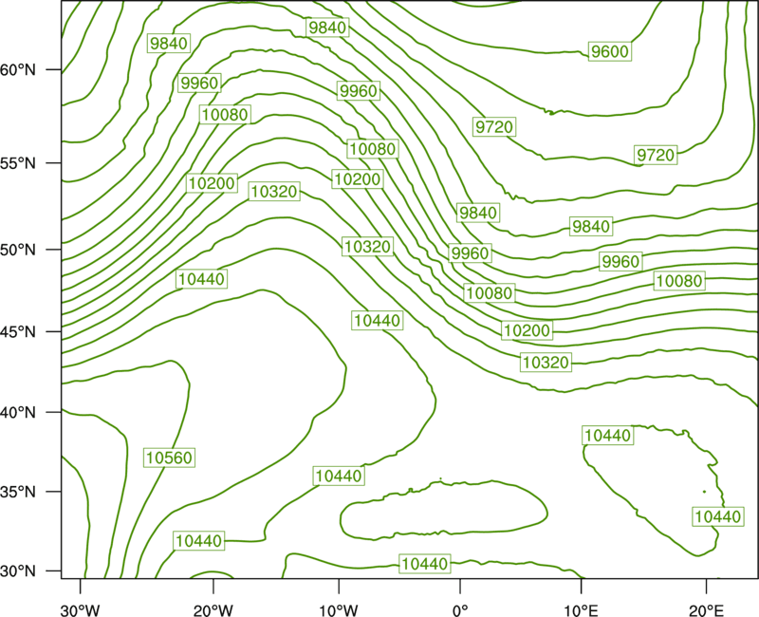Screen dimensions: 759x617
Task: Select the 55°N latitude tick label
Action: 18,163
